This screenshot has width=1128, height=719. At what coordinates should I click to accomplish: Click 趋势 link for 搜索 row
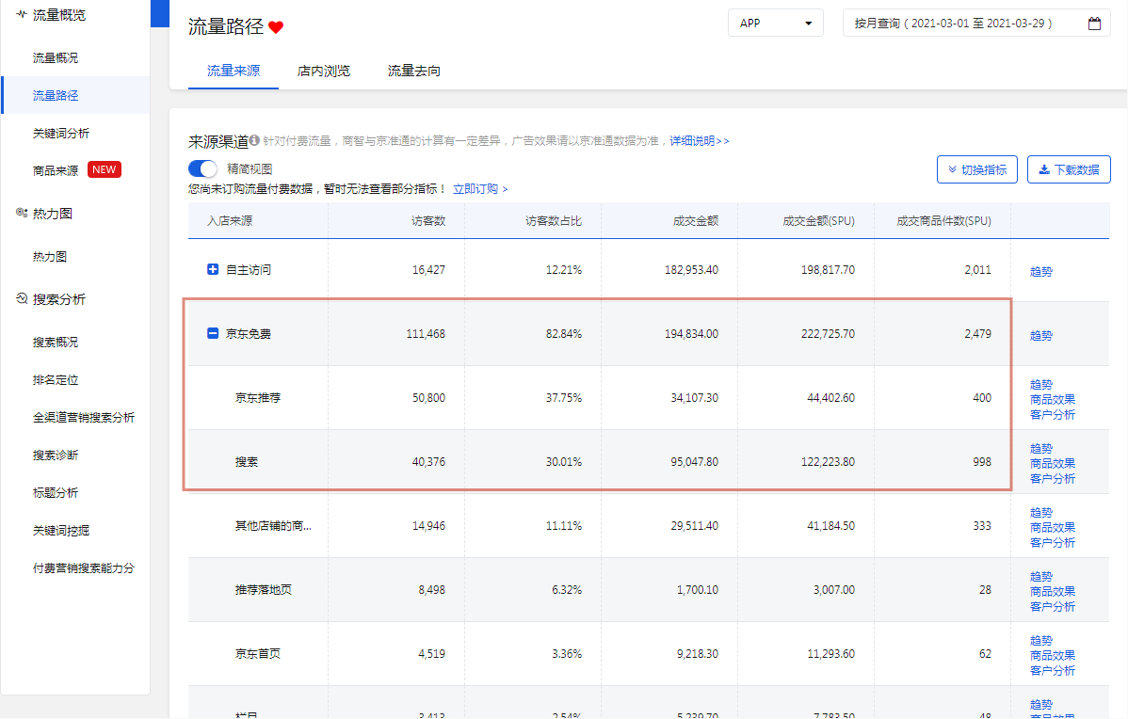1041,449
